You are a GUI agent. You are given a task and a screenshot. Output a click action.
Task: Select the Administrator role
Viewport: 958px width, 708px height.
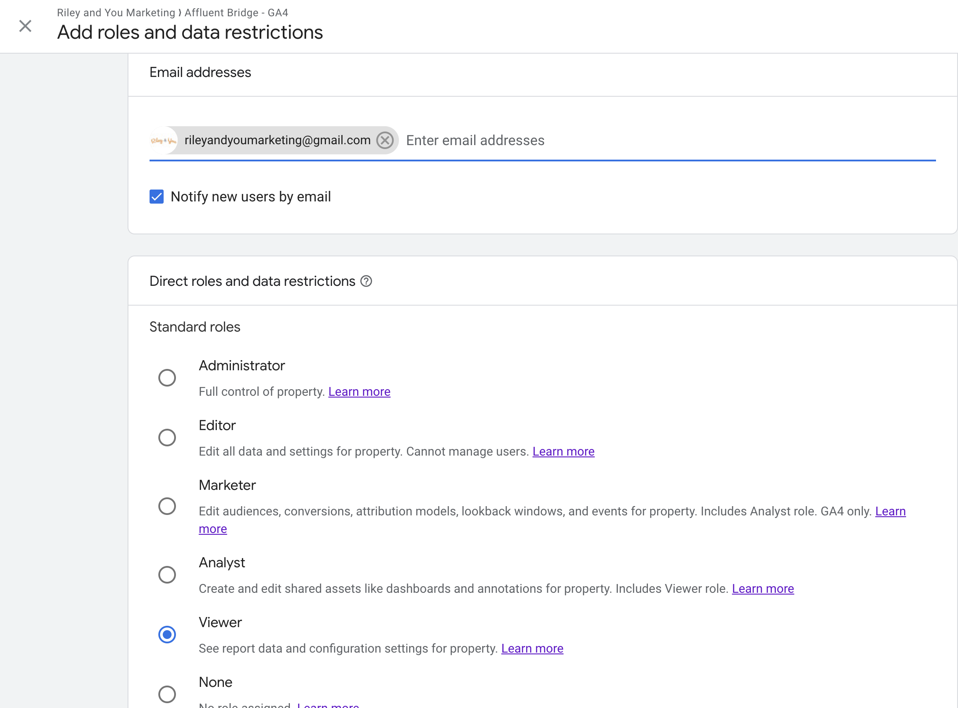coord(167,377)
